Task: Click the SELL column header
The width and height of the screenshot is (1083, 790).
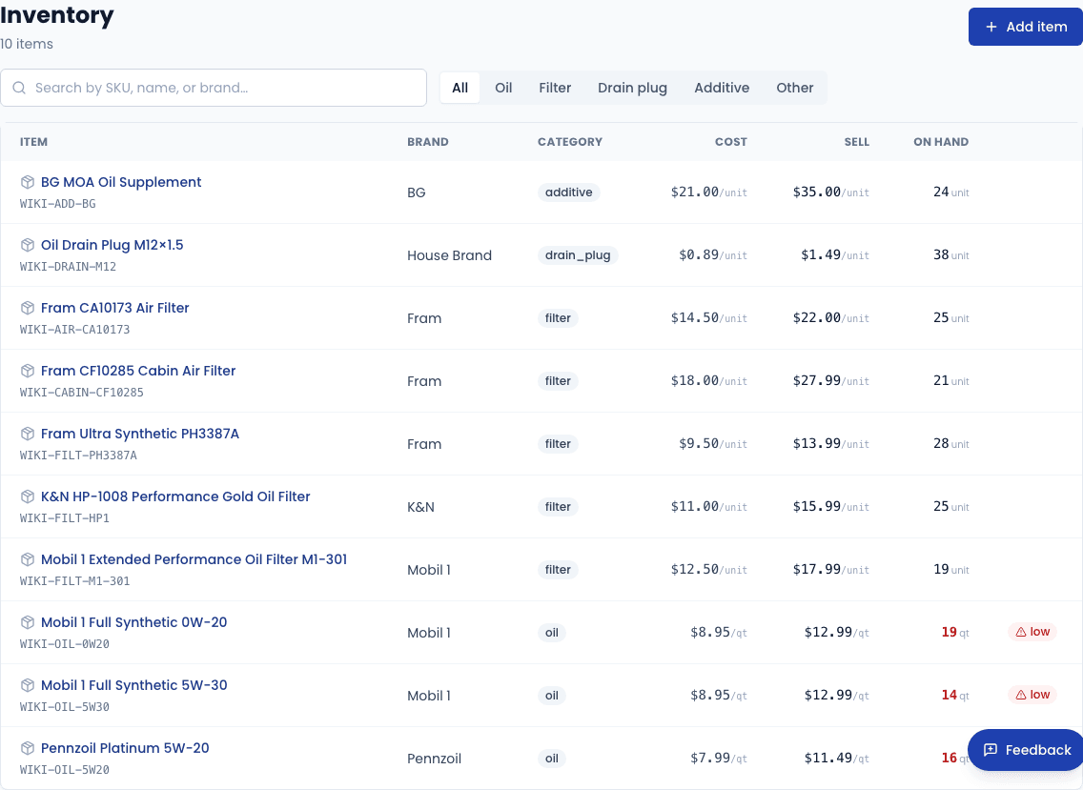Action: (856, 142)
